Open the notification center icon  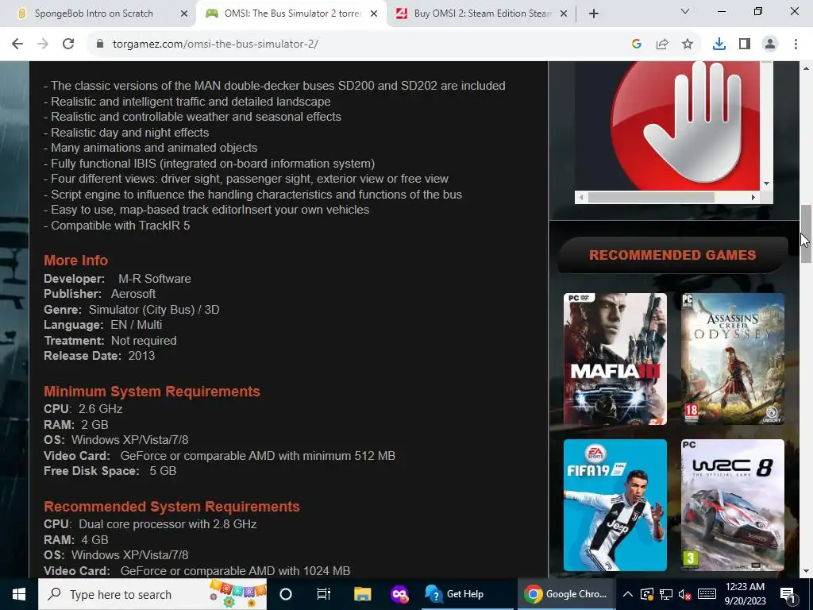[x=788, y=594]
